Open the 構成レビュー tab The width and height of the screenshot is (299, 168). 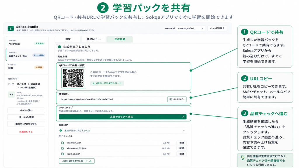tap(94, 39)
